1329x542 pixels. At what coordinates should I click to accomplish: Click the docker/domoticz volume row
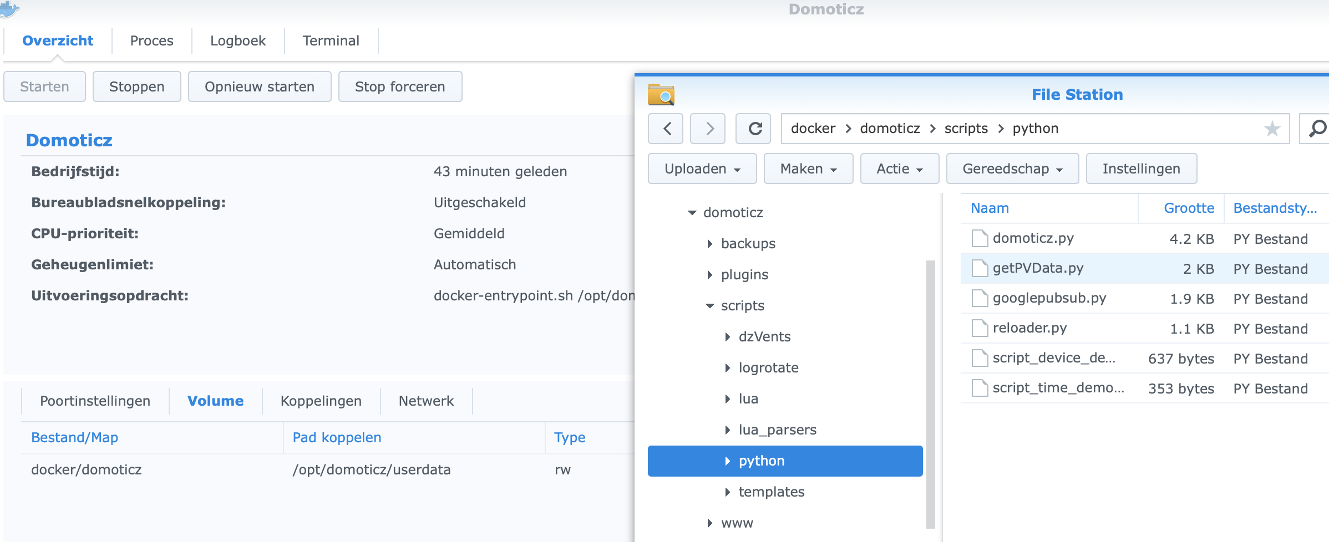click(328, 470)
